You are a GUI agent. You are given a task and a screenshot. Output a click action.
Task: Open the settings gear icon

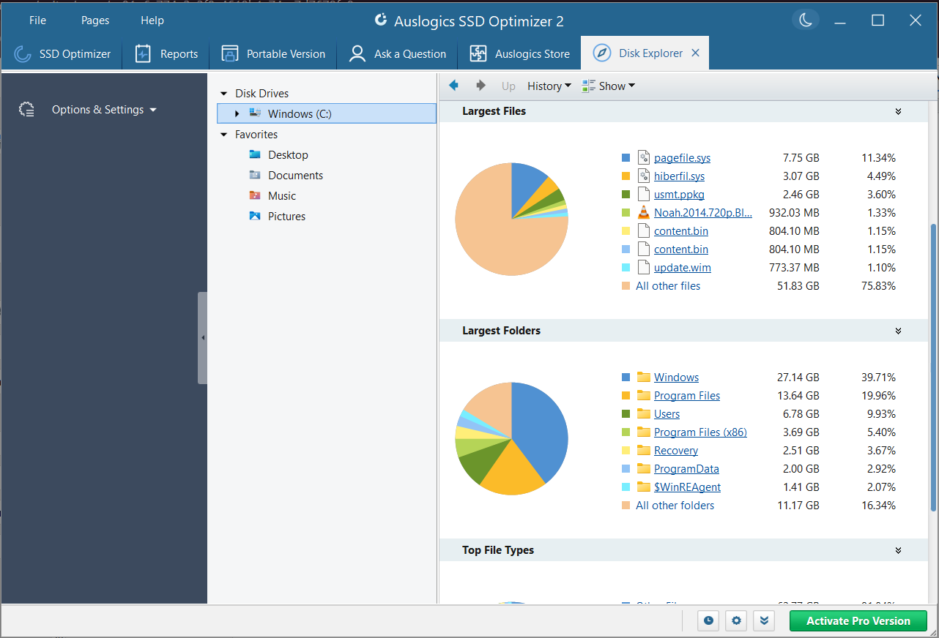coord(735,620)
